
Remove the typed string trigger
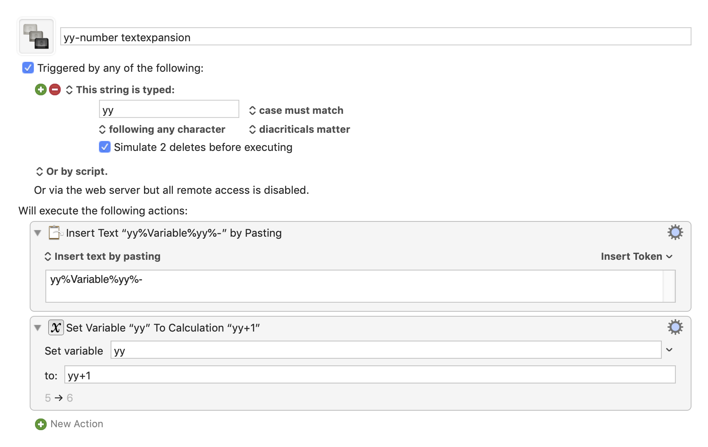55,89
